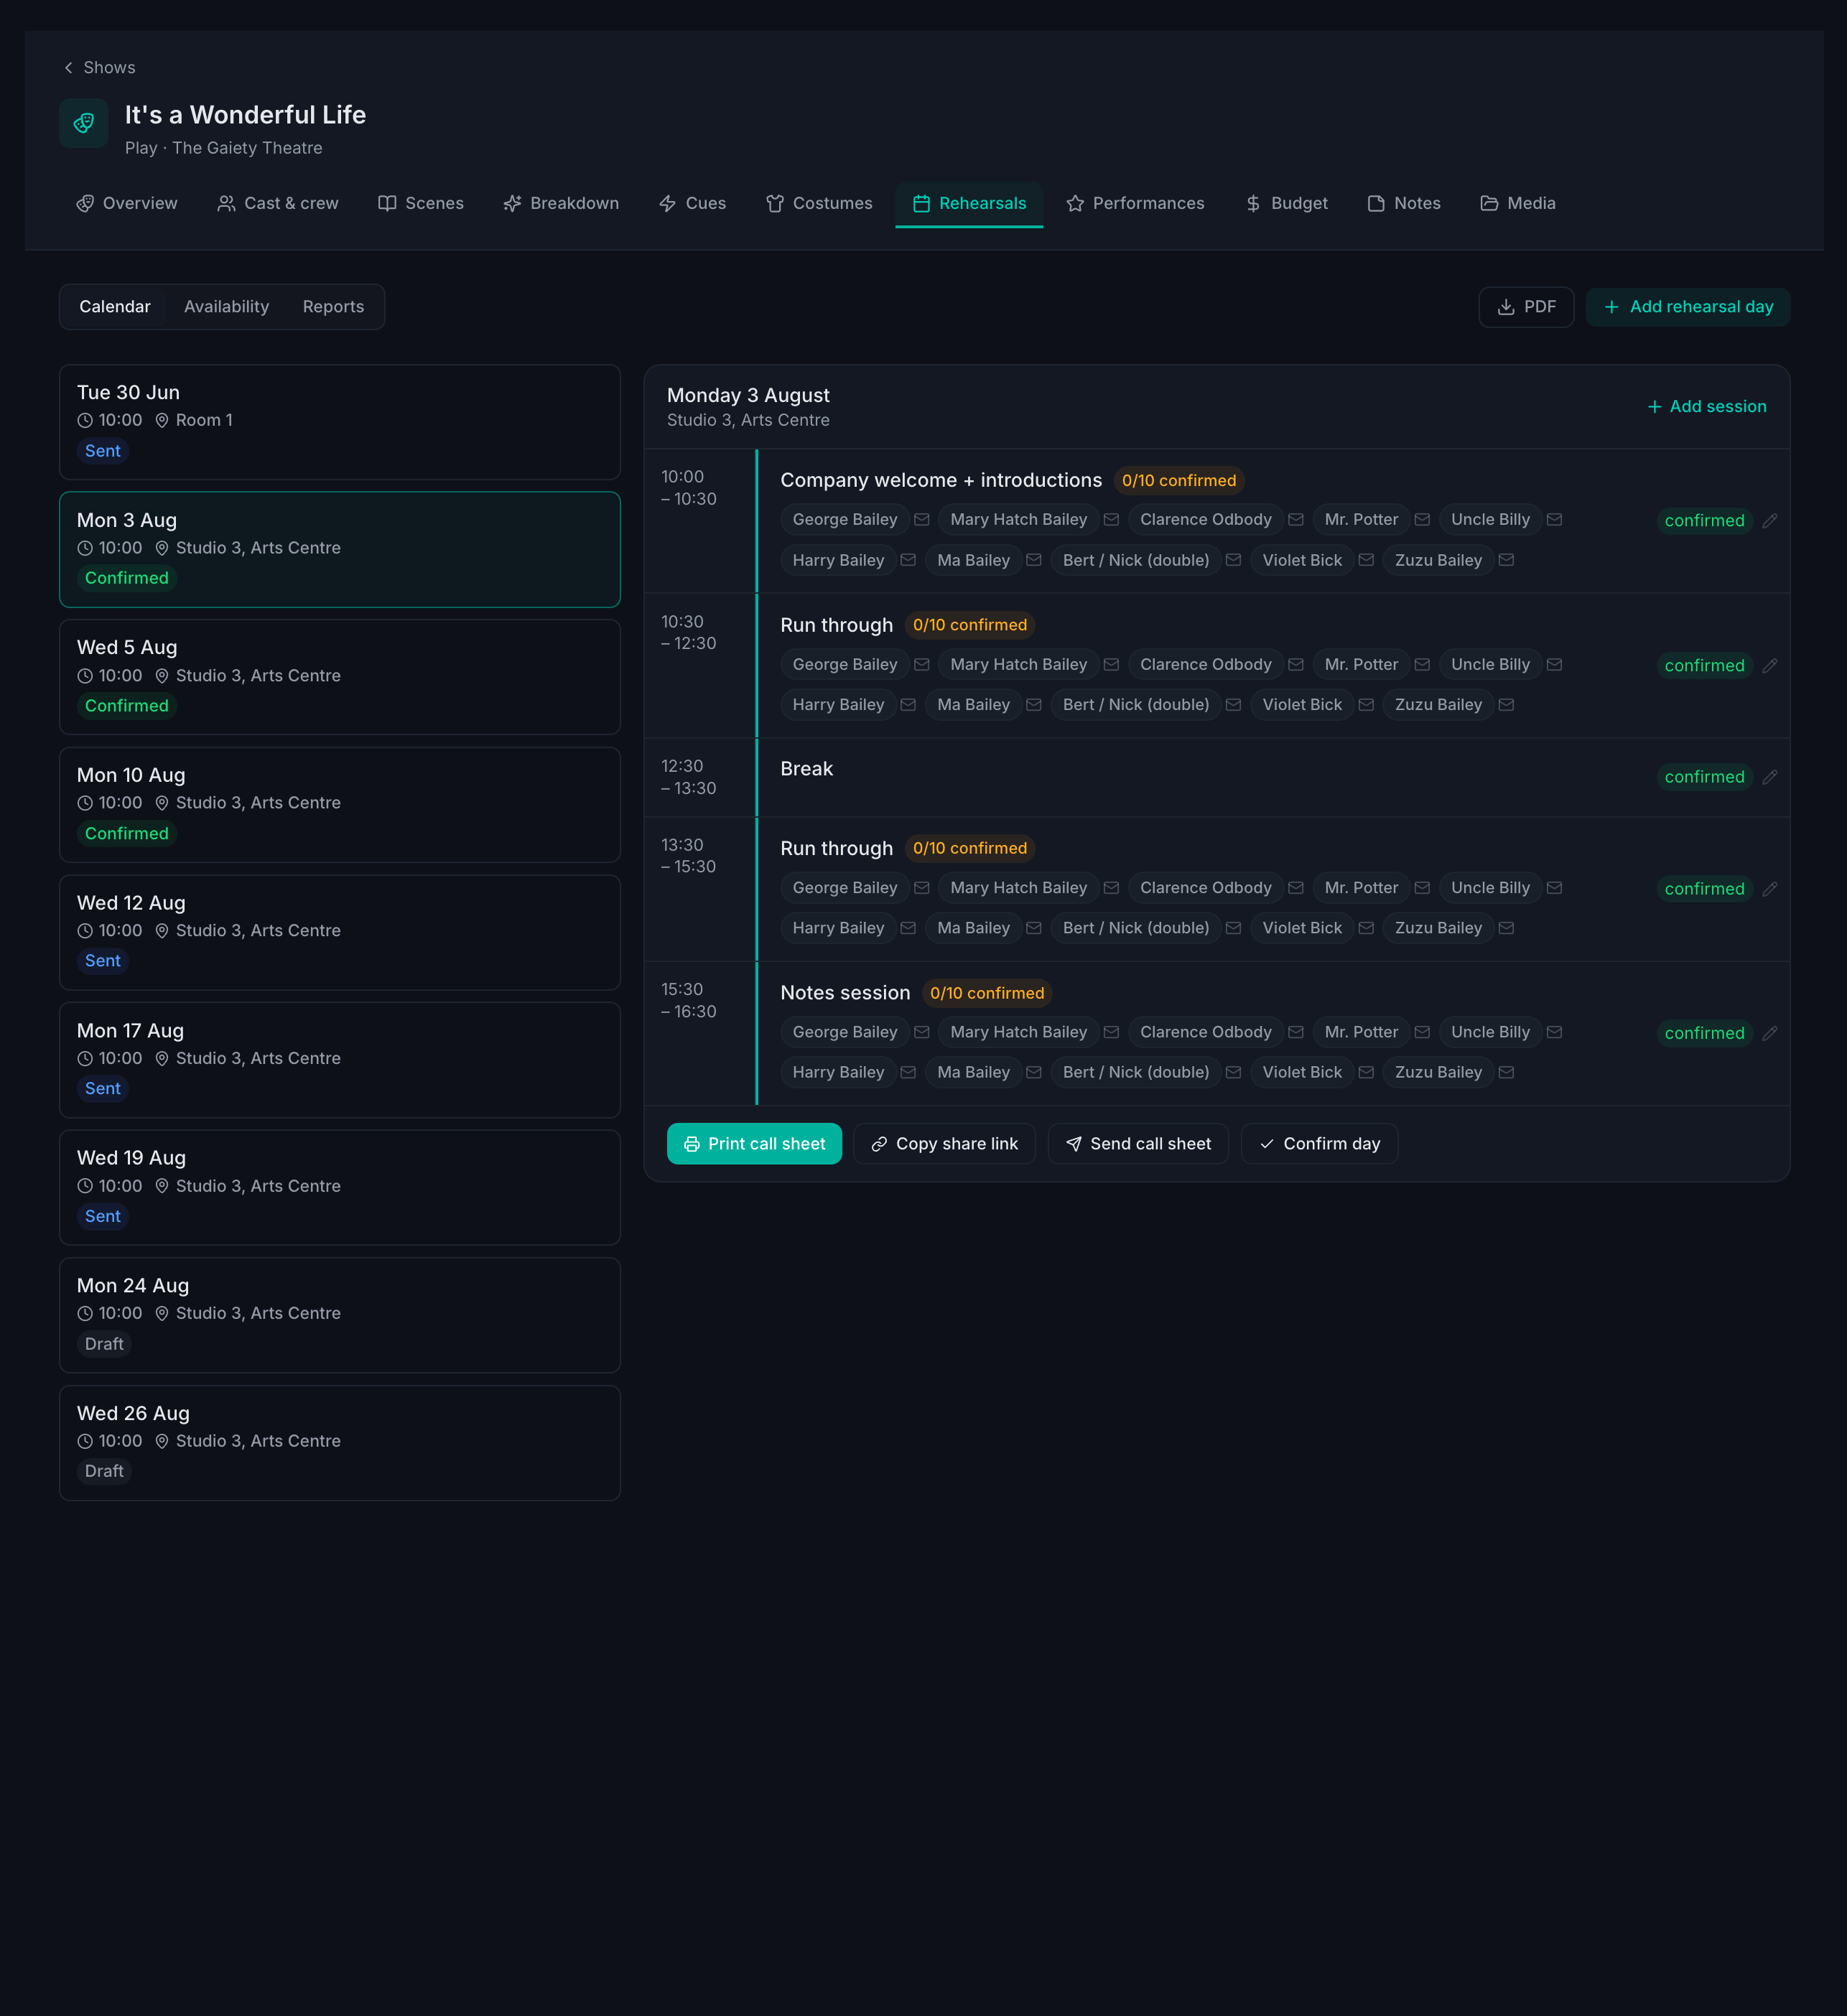
Task: Open the Media tab
Action: tap(1518, 203)
